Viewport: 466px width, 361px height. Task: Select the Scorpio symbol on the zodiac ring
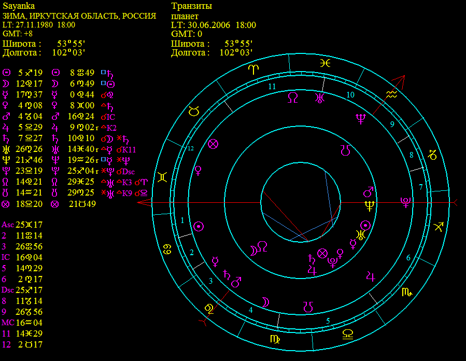click(407, 293)
